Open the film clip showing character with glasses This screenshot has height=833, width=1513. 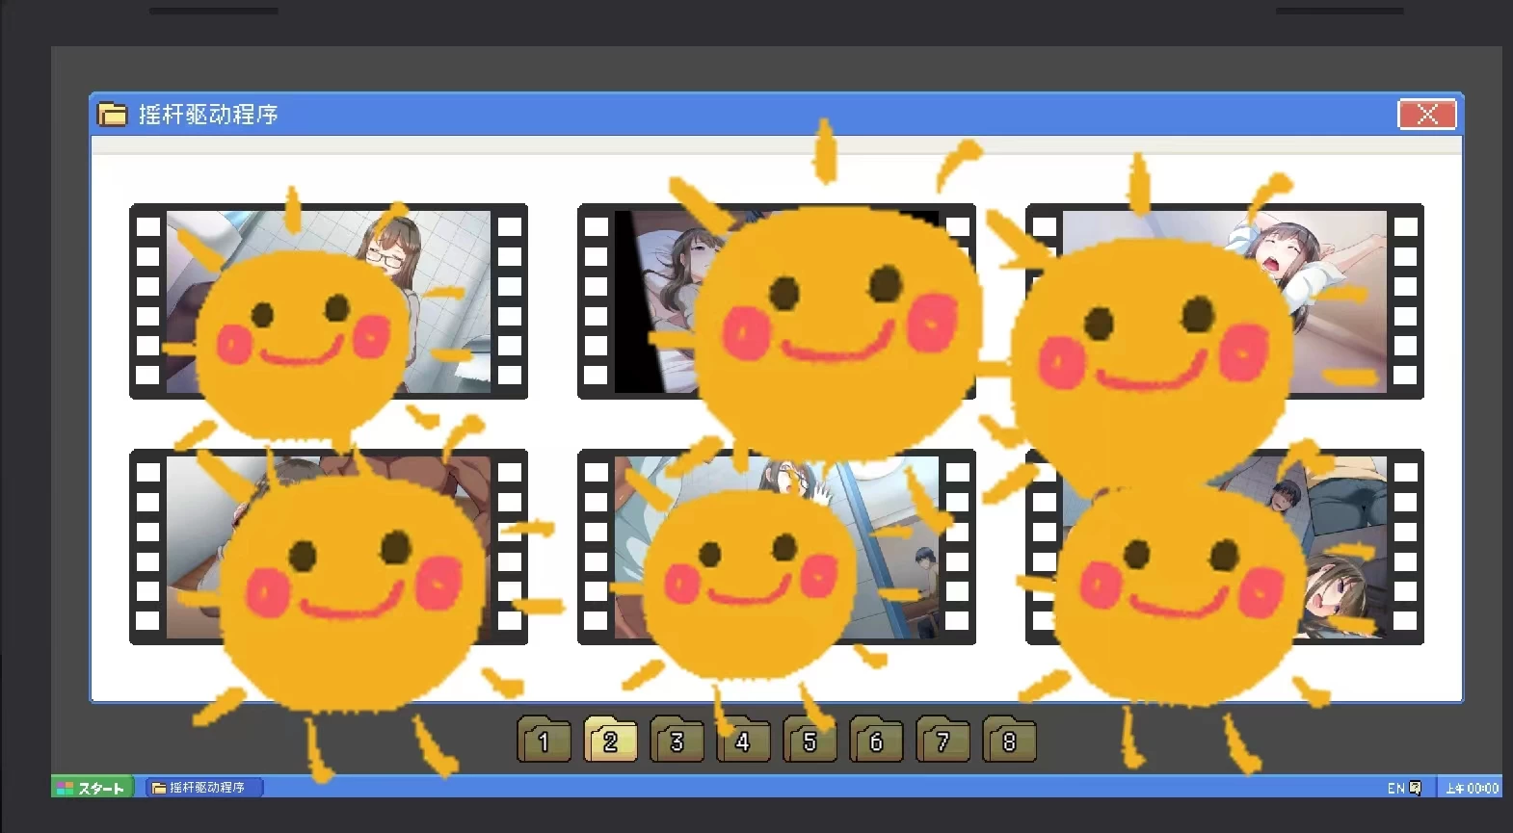pyautogui.click(x=329, y=301)
